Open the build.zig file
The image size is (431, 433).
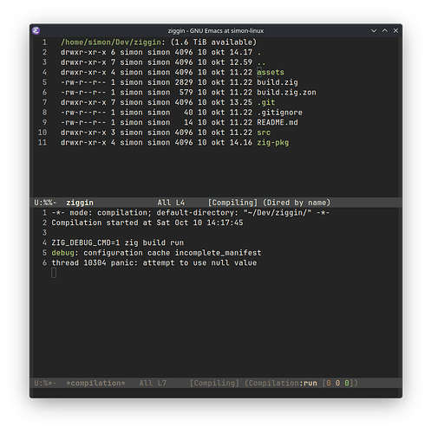coord(278,82)
